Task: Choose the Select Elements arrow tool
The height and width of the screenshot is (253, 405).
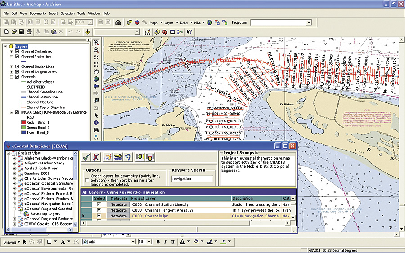Action: point(96,115)
